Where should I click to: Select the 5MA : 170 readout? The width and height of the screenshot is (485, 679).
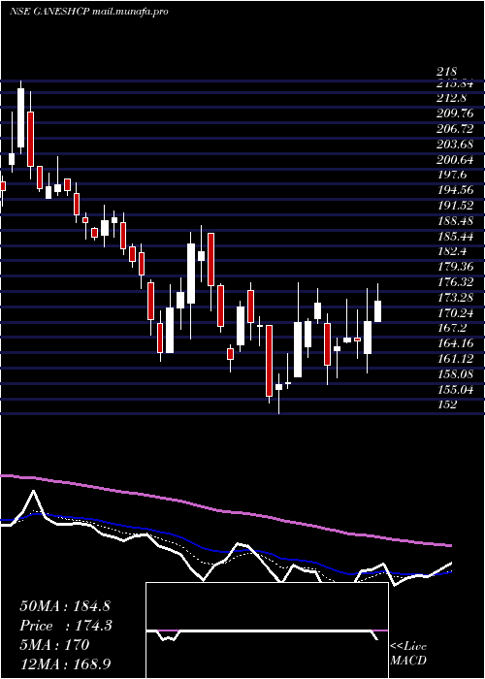(x=54, y=645)
